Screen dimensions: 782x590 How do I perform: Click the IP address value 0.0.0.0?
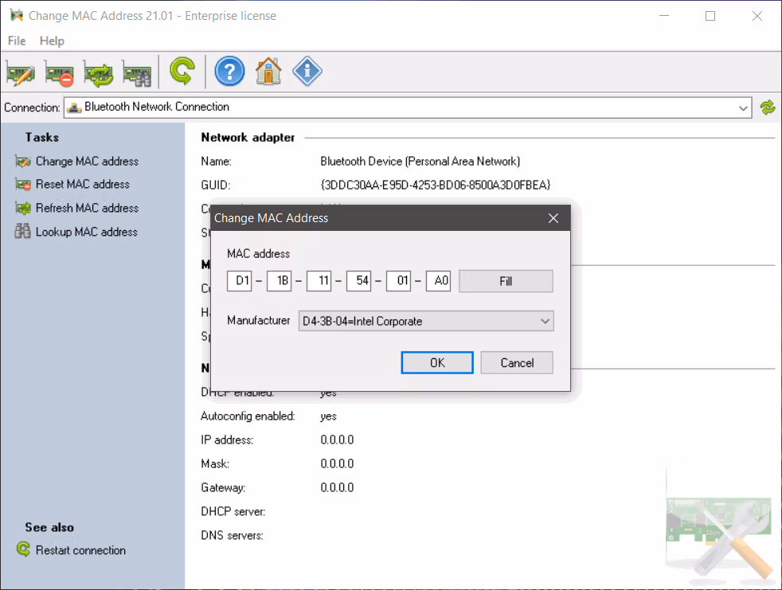click(337, 440)
